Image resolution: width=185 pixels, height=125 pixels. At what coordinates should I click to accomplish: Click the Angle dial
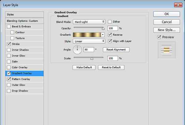[x=77, y=50]
